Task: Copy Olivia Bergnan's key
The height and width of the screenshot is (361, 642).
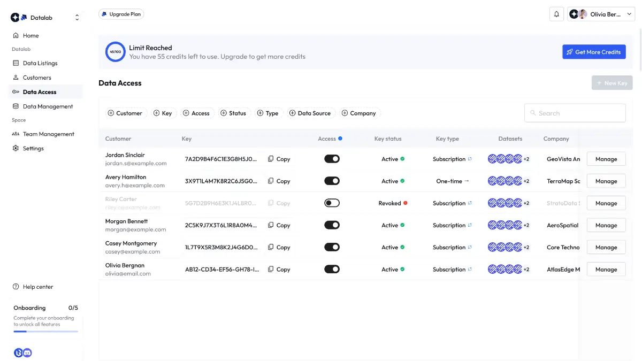Action: coord(279,270)
